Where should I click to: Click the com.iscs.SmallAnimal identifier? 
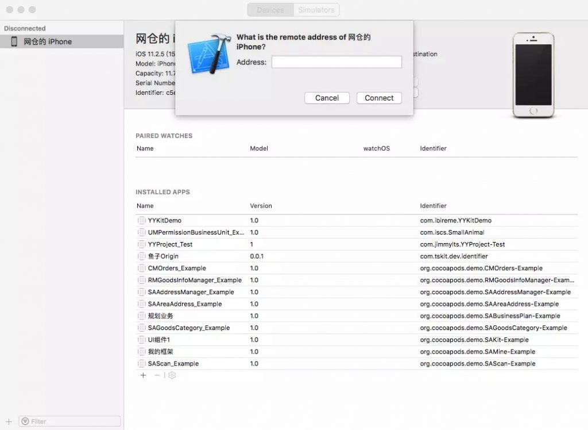point(452,232)
